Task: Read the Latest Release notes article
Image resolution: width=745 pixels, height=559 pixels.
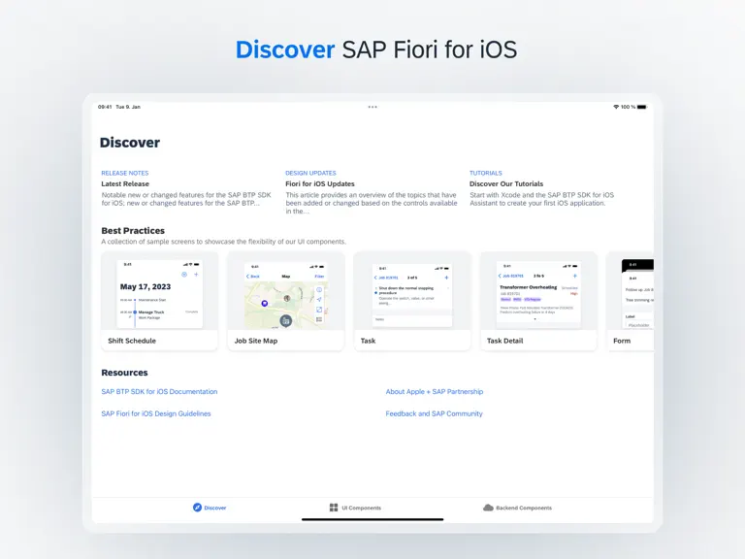Action: tap(186, 188)
